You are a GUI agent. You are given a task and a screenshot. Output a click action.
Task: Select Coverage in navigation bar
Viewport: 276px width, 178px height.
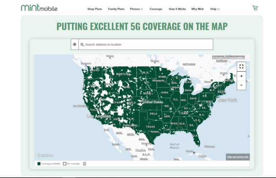point(156,9)
